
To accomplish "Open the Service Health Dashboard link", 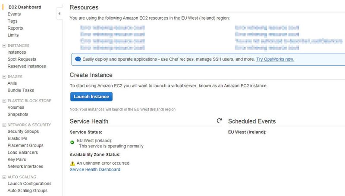I will (95, 169).
